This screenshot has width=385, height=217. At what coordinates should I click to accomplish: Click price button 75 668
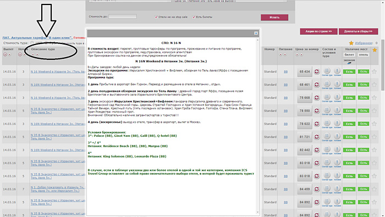305,98
